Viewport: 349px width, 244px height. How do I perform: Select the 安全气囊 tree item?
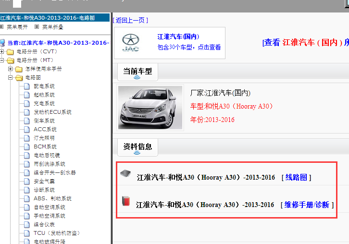[x=44, y=182]
